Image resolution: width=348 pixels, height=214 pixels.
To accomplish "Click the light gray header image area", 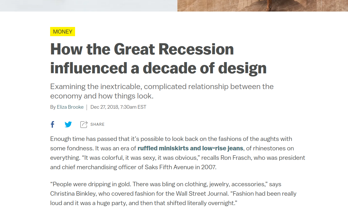I will point(88,6).
